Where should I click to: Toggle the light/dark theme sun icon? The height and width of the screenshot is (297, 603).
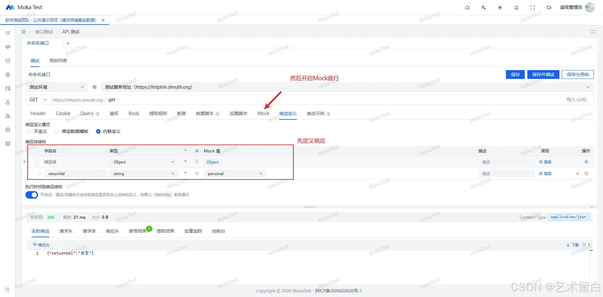(x=500, y=8)
